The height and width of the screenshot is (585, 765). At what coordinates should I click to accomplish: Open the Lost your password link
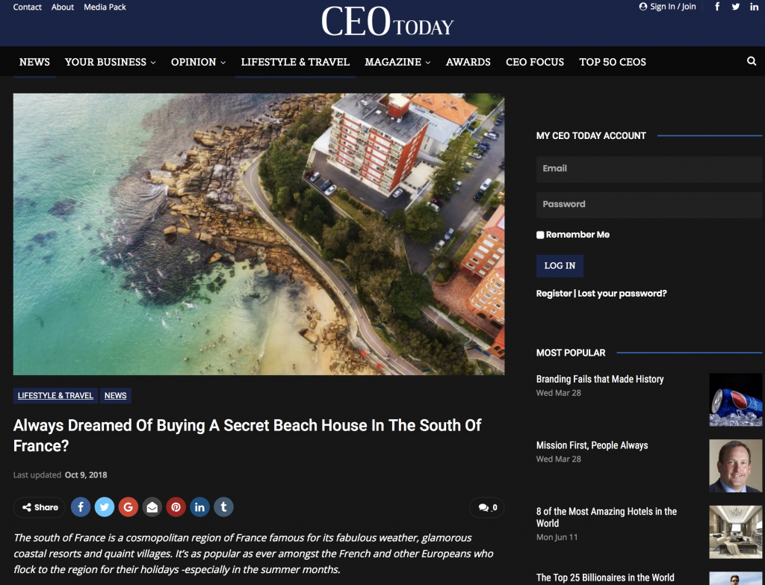pyautogui.click(x=622, y=293)
